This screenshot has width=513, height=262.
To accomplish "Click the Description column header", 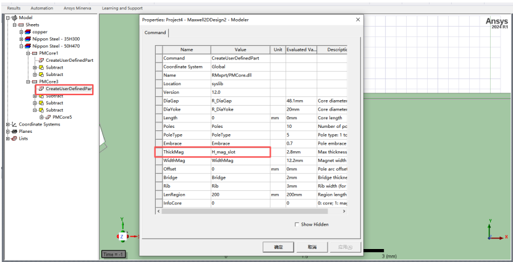I will [332, 49].
